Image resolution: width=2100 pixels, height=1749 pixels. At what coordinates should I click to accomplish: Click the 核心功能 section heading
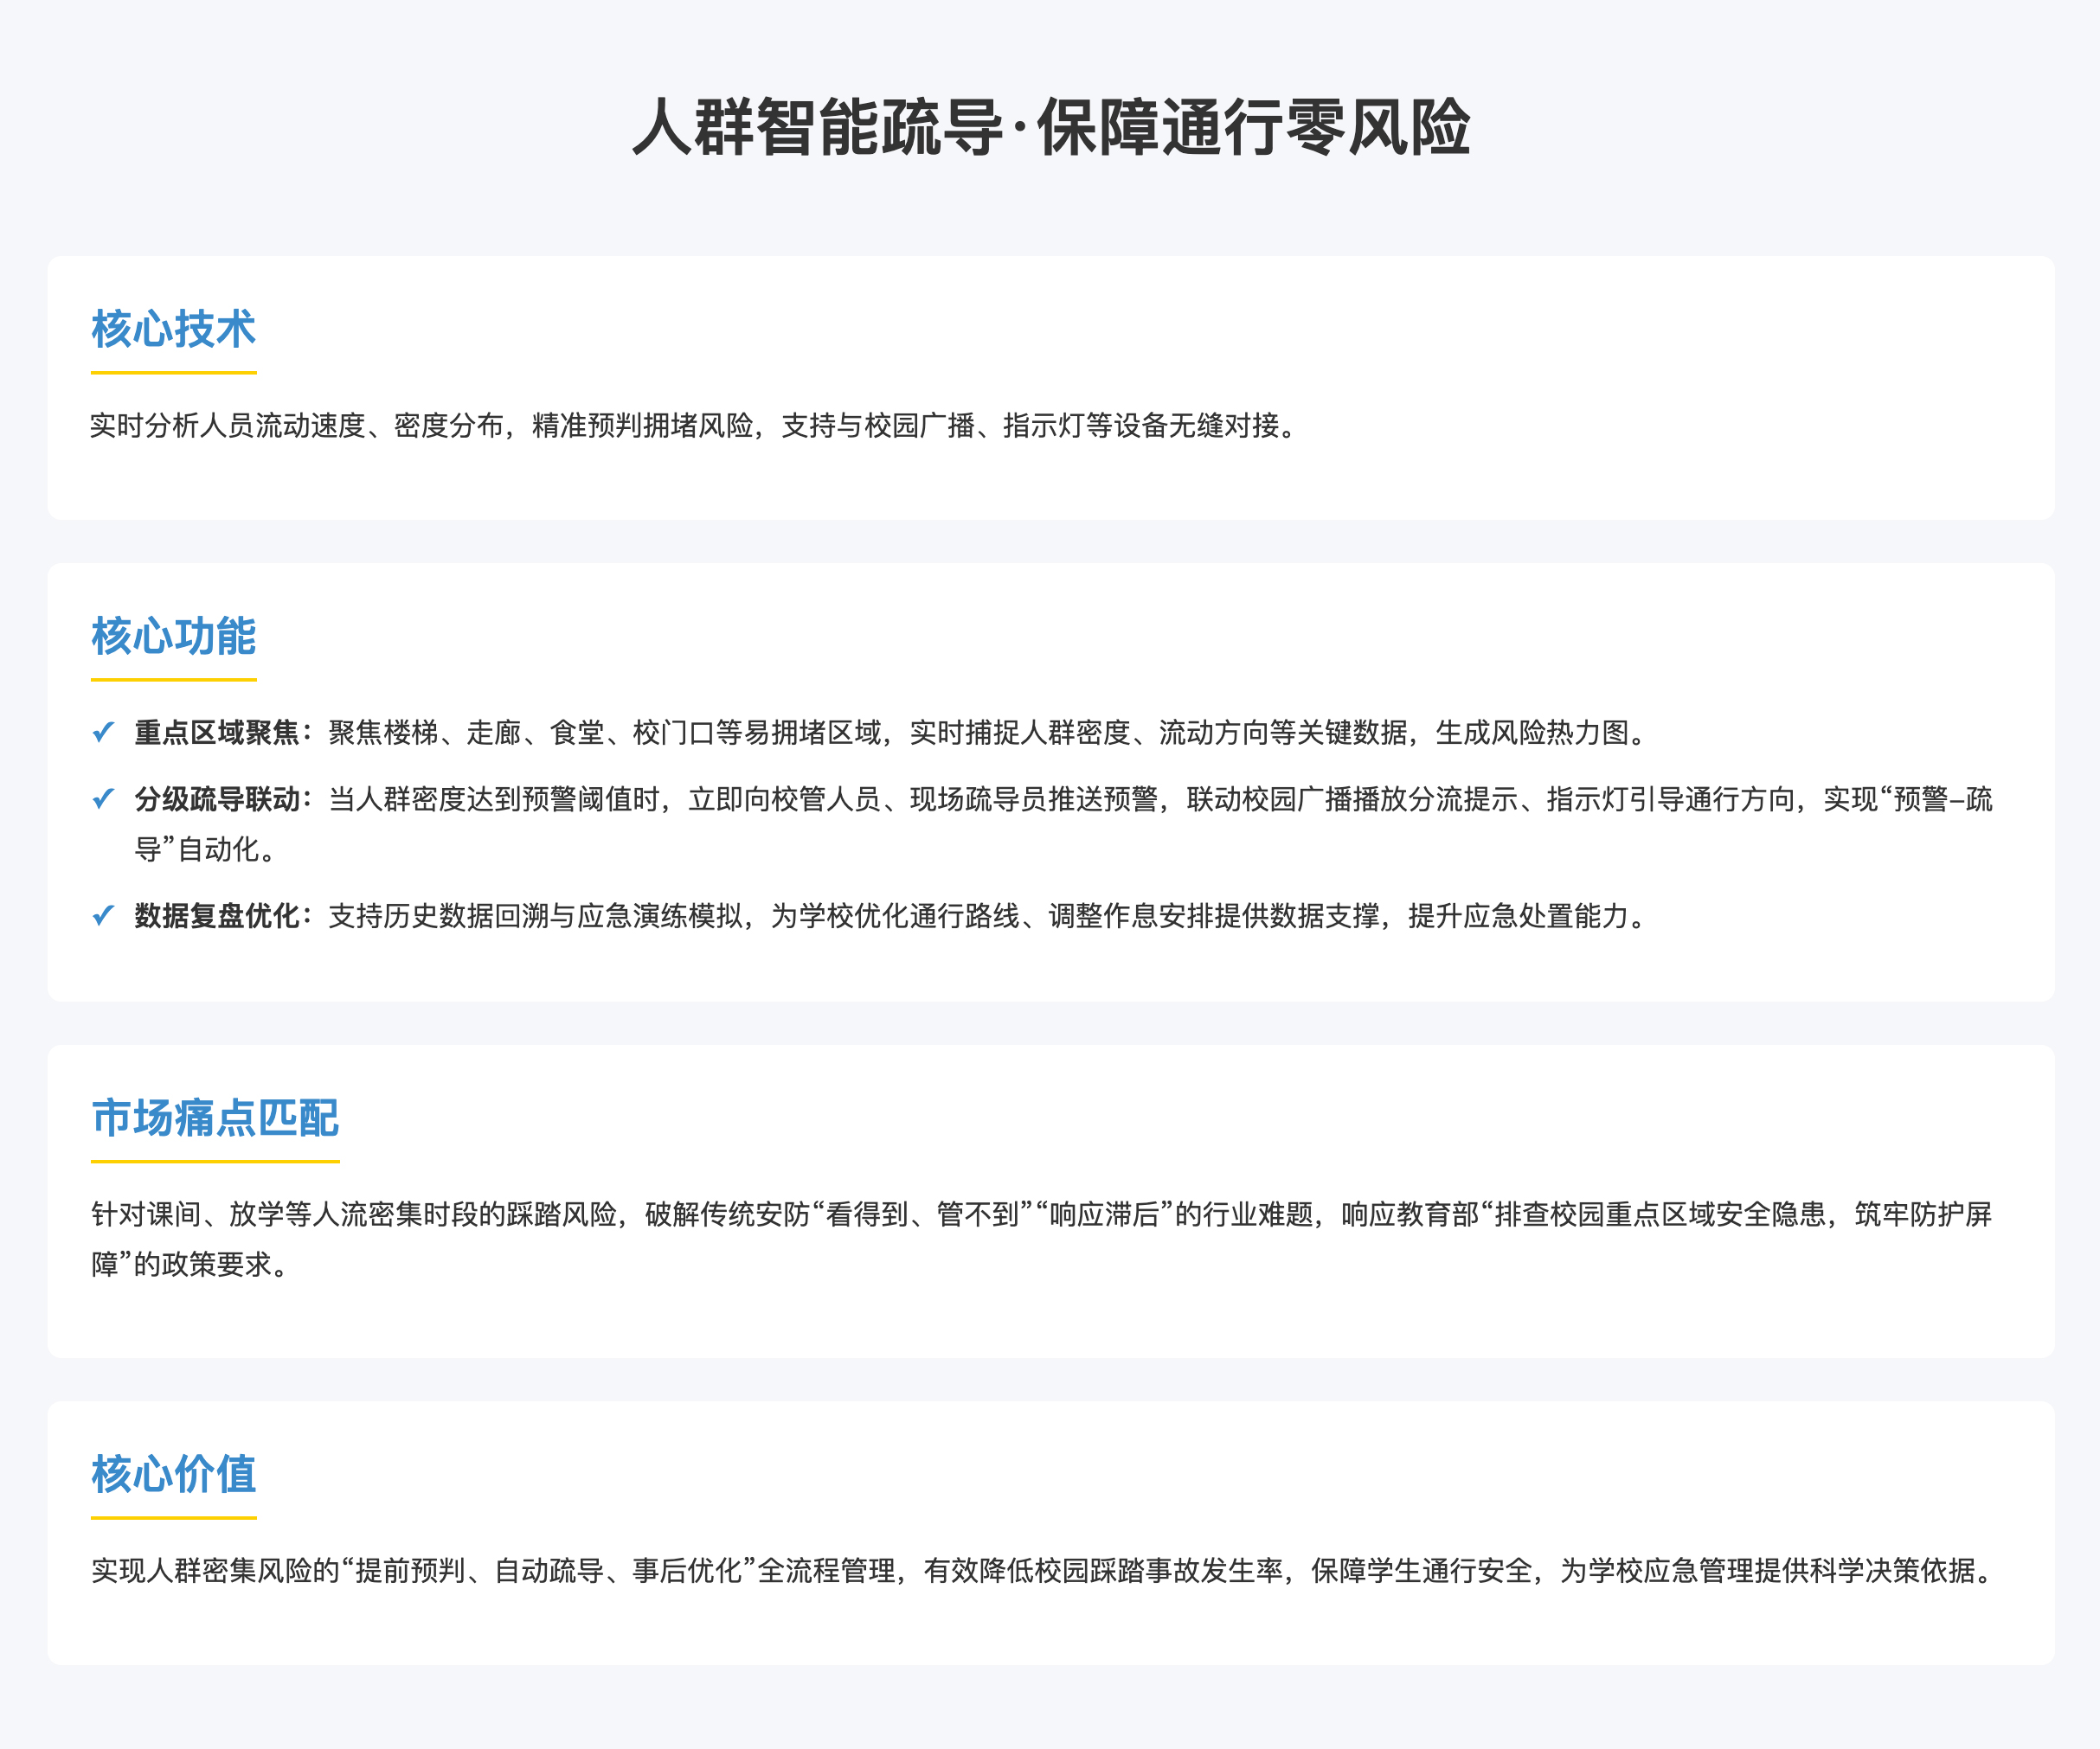173,636
